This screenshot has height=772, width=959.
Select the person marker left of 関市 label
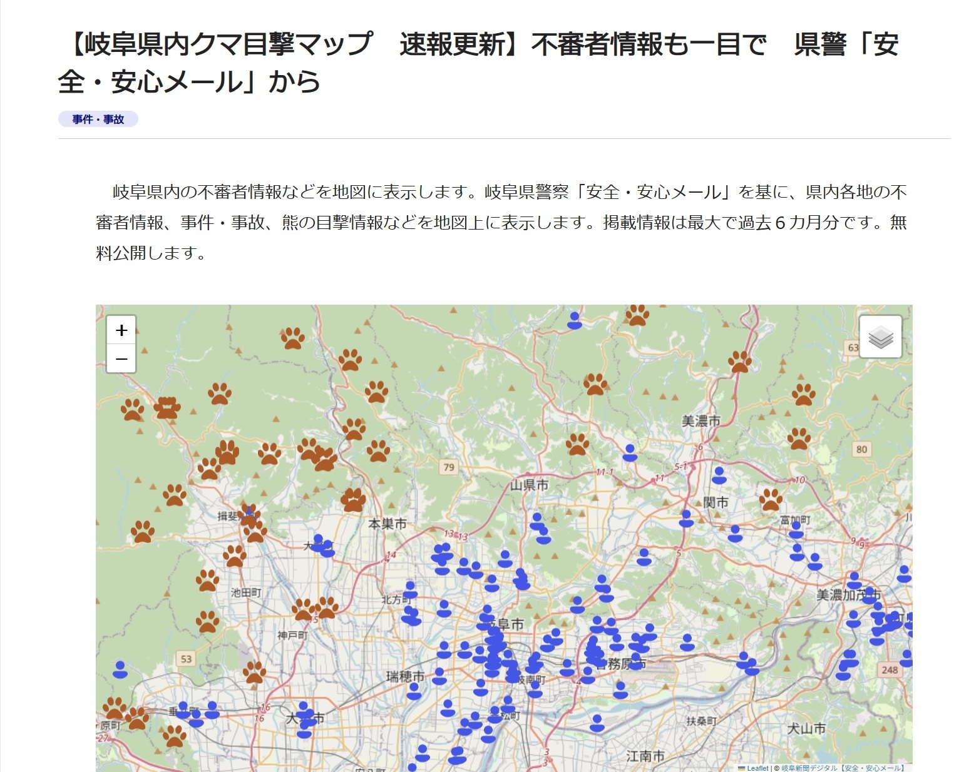[x=686, y=518]
